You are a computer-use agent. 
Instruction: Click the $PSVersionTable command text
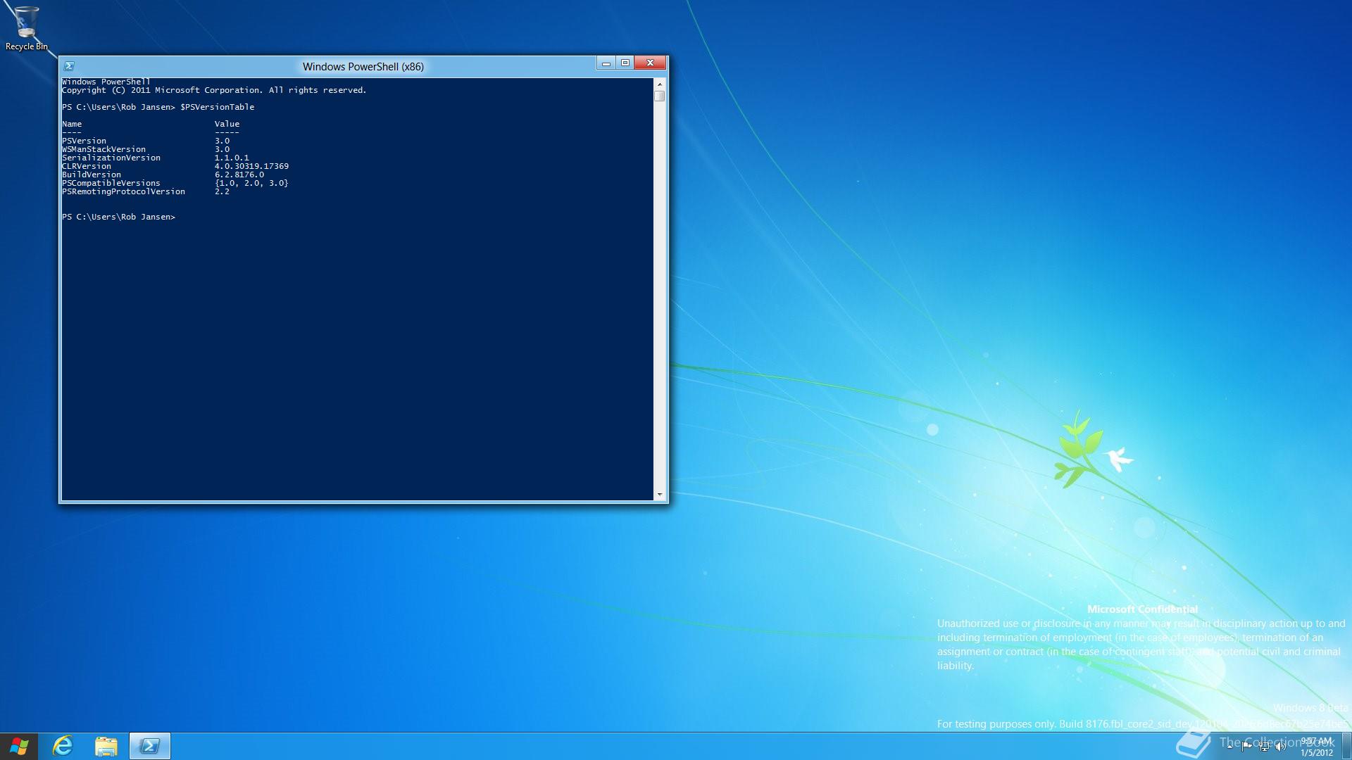(x=218, y=107)
